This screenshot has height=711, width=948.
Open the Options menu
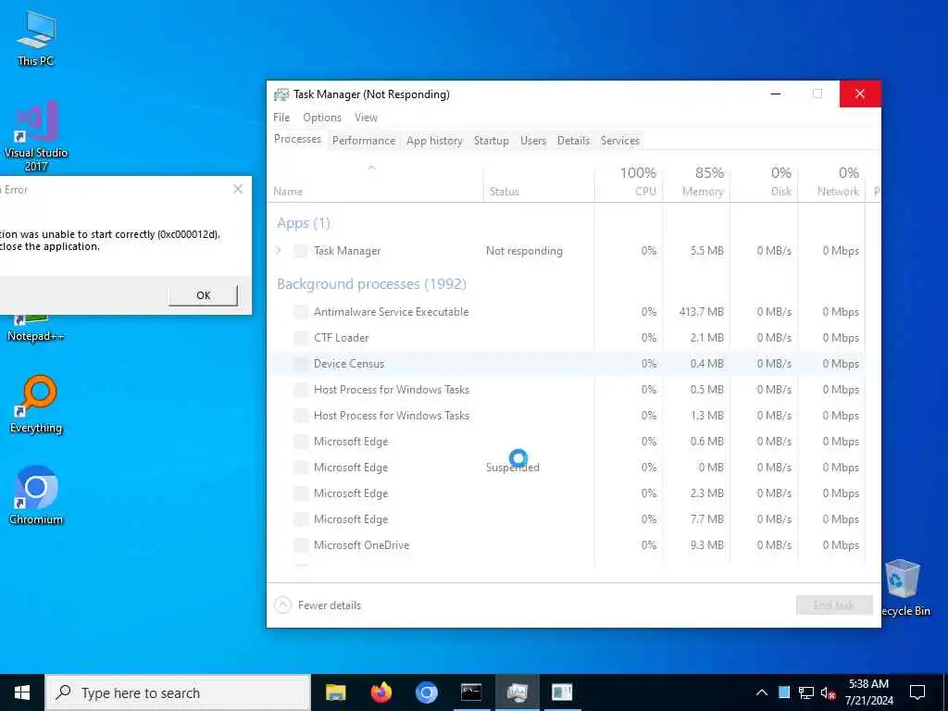[322, 118]
